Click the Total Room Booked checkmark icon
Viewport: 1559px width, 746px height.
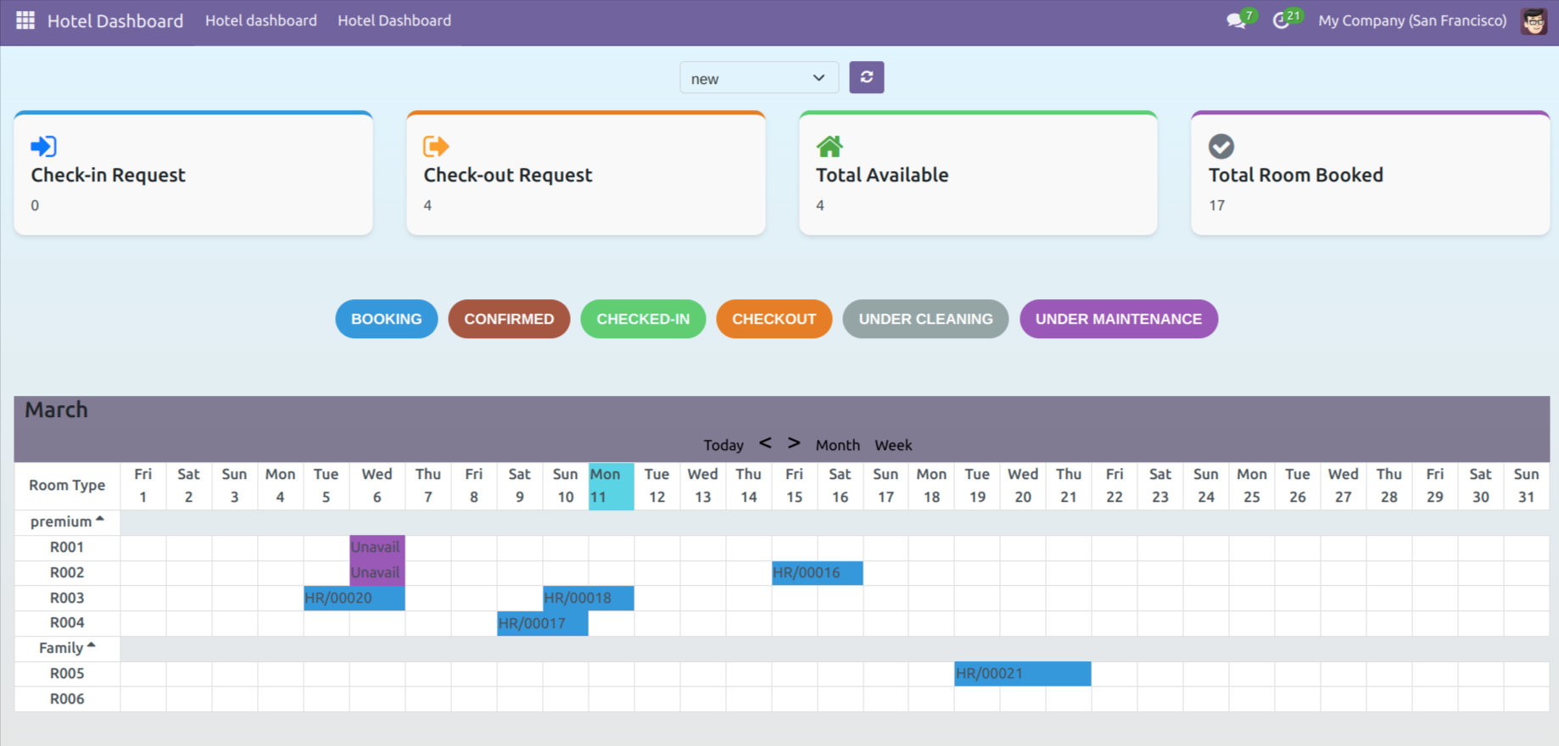(1221, 147)
